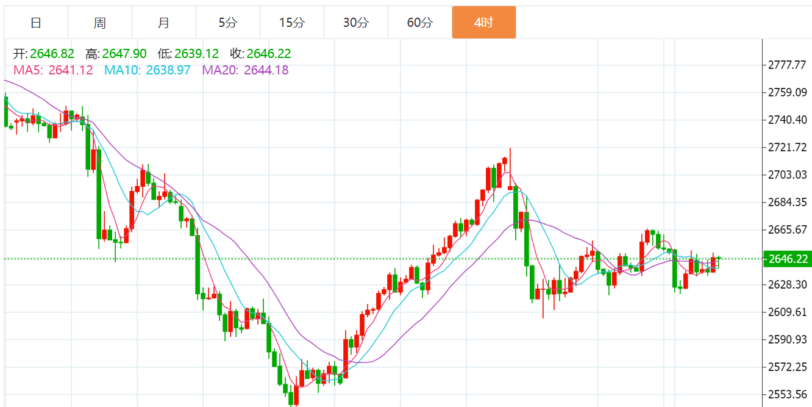This screenshot has height=407, width=812.
Task: Click the highlighted 4时 tab
Action: (x=484, y=23)
